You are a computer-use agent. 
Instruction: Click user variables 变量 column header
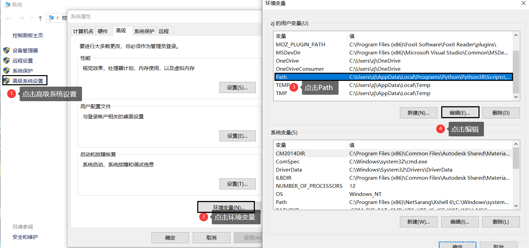click(310, 36)
